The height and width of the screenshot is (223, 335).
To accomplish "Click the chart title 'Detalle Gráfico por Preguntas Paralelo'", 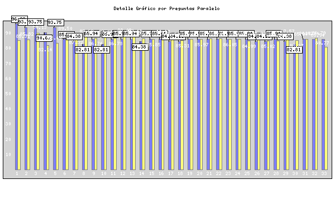I will (x=166, y=8).
